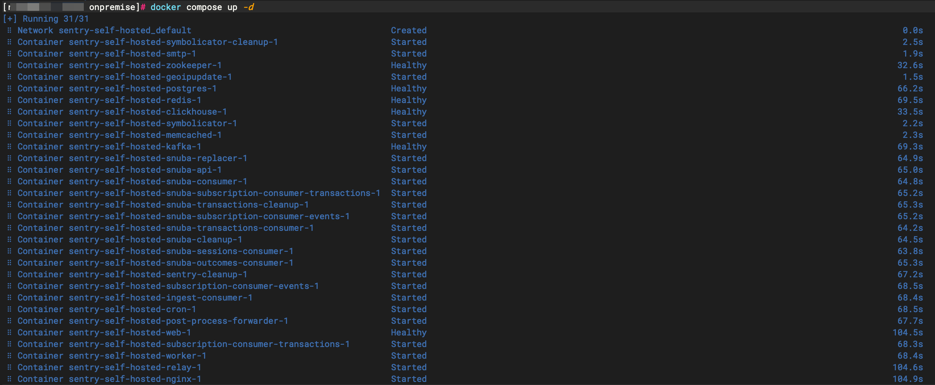Click 'sentry-self-hosted-smtp-1' container name
The image size is (935, 385).
coord(132,53)
